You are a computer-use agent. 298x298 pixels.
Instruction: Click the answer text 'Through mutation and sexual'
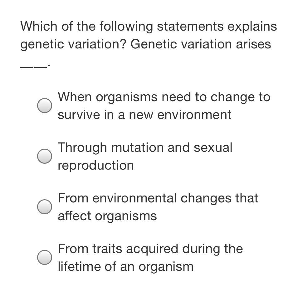tap(145, 148)
